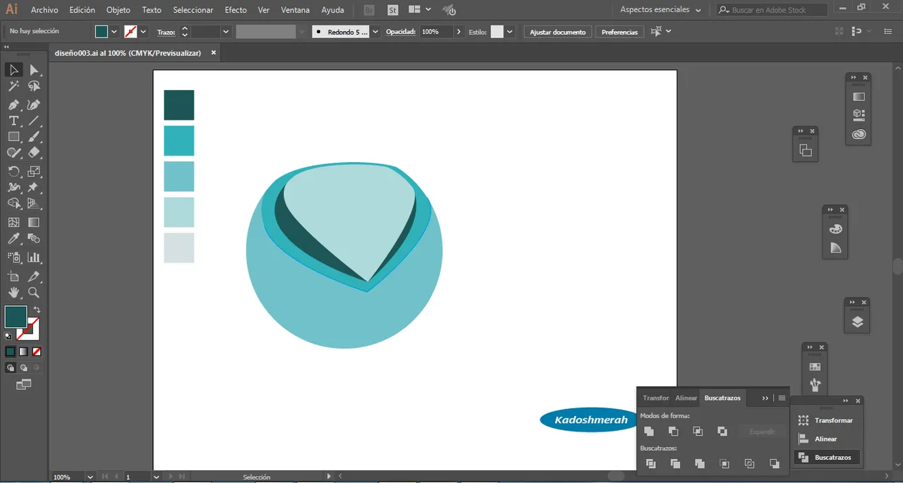Select the Rotate tool
The height and width of the screenshot is (483, 903).
coord(13,171)
